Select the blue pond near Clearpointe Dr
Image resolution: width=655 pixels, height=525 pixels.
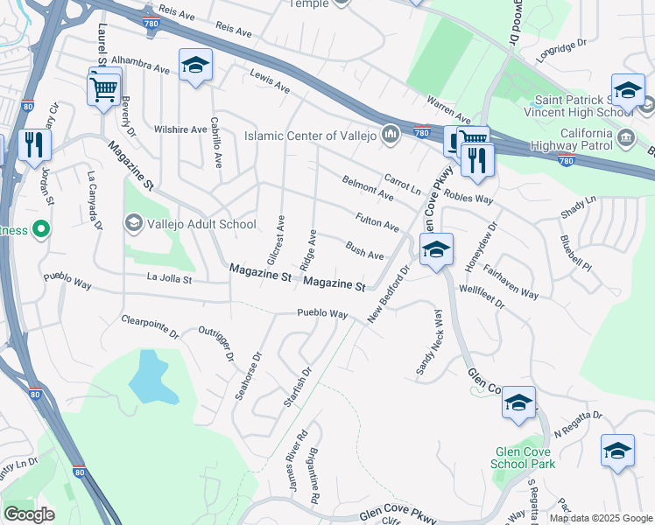click(x=151, y=379)
